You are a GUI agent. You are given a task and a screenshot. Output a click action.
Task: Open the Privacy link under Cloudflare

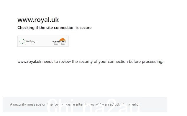[x=56, y=44]
